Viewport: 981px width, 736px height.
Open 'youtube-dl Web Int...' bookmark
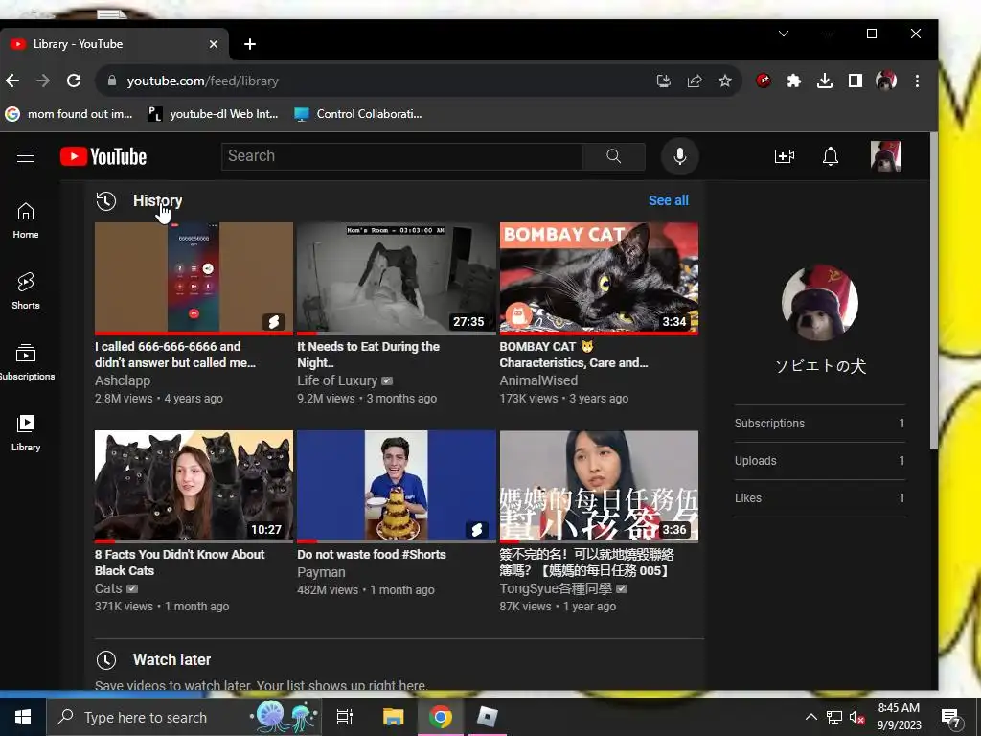[x=213, y=114]
